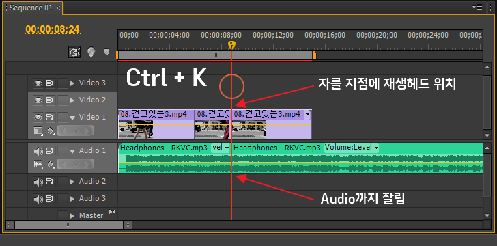Image resolution: width=497 pixels, height=246 pixels.
Task: Select the Sequence 01 tab
Action: click(31, 8)
